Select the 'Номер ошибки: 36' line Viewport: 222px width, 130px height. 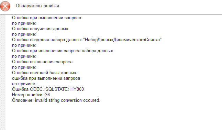31,95
